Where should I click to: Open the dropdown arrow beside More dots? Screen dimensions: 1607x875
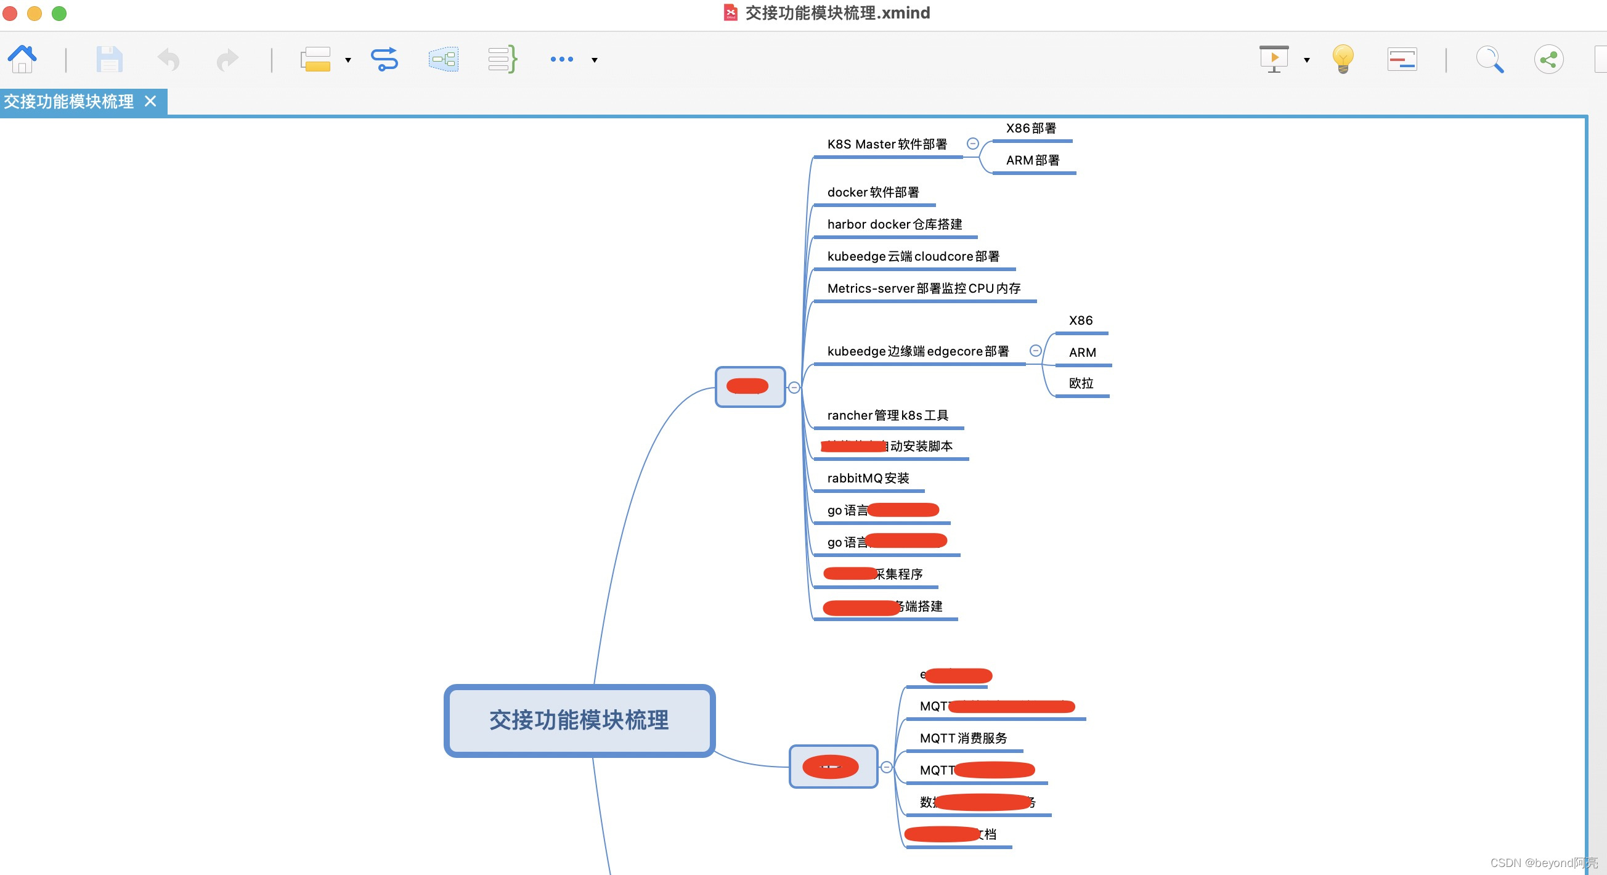595,60
